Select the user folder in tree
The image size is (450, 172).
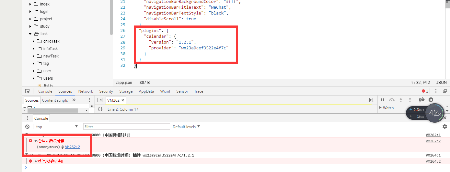pyautogui.click(x=47, y=71)
